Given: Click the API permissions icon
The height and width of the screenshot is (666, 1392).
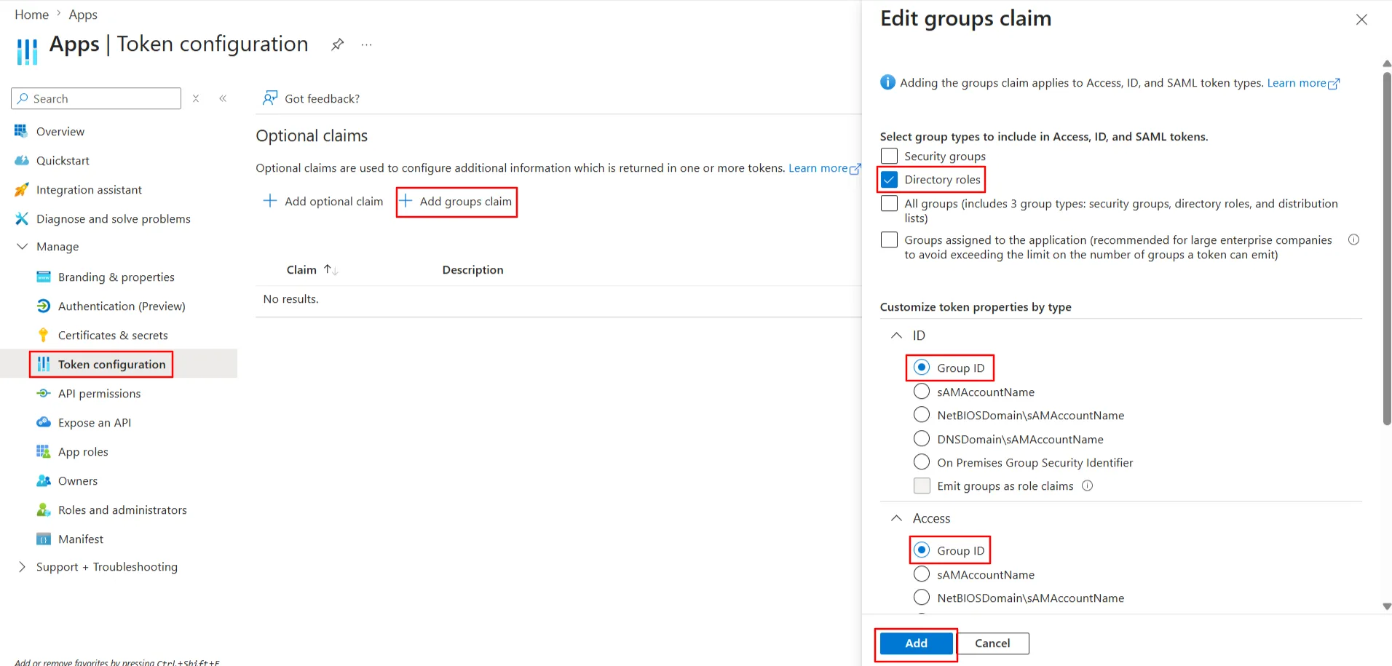Looking at the screenshot, I should (x=44, y=393).
